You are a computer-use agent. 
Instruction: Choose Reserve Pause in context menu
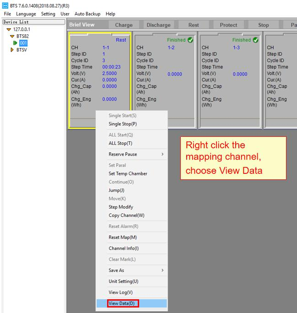pyautogui.click(x=131, y=154)
